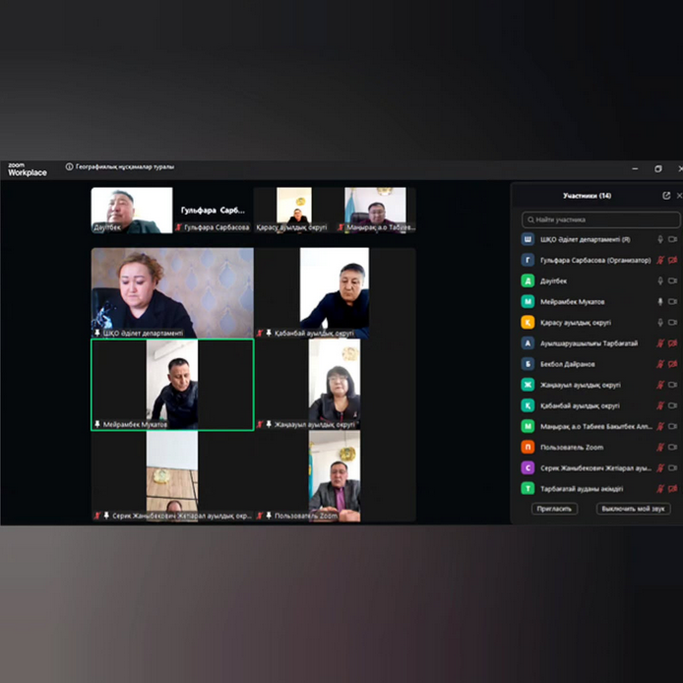Click the meeting info icon beside title

(x=69, y=167)
